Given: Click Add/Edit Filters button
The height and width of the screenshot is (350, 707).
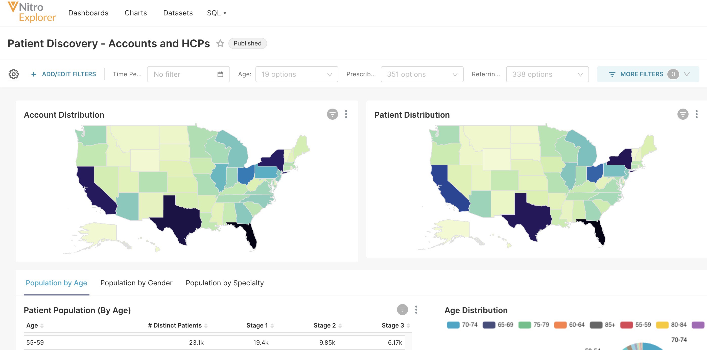Looking at the screenshot, I should [64, 74].
